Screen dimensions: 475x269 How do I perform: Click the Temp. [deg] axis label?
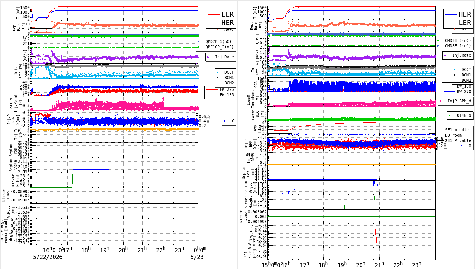pyautogui.click(x=258, y=129)
